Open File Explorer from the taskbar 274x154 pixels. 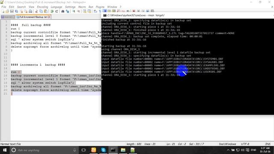point(123,150)
